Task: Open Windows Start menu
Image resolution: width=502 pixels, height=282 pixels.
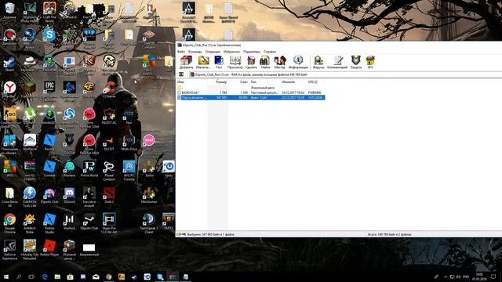Action: click(x=5, y=277)
